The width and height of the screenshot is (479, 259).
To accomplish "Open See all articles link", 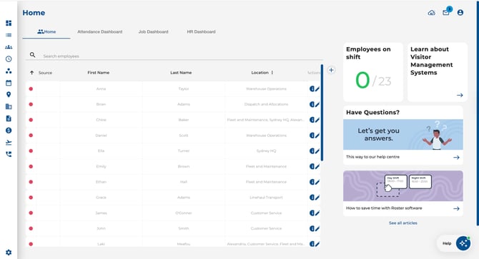I will [x=403, y=223].
